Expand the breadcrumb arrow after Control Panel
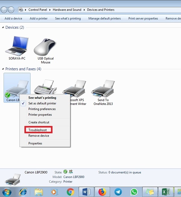This screenshot has width=181, height=197. [x=50, y=10]
